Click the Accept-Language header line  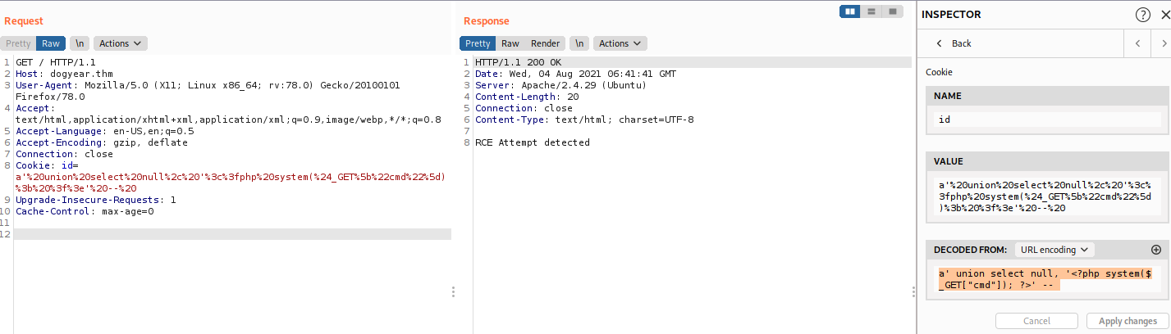coord(105,131)
